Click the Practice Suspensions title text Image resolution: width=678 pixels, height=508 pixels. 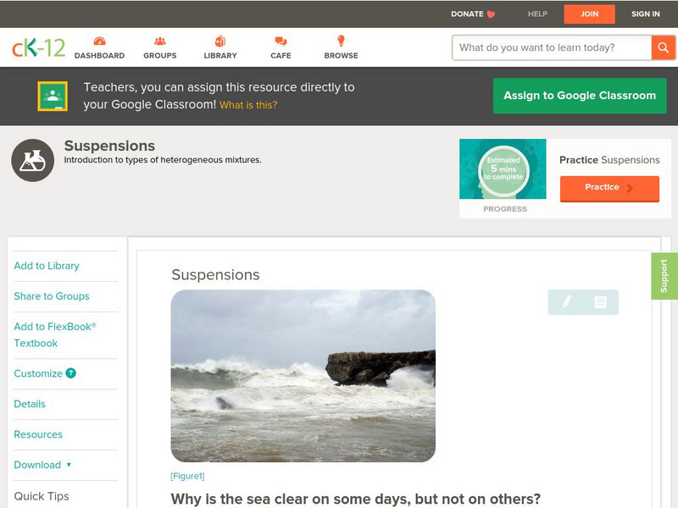[x=609, y=160]
